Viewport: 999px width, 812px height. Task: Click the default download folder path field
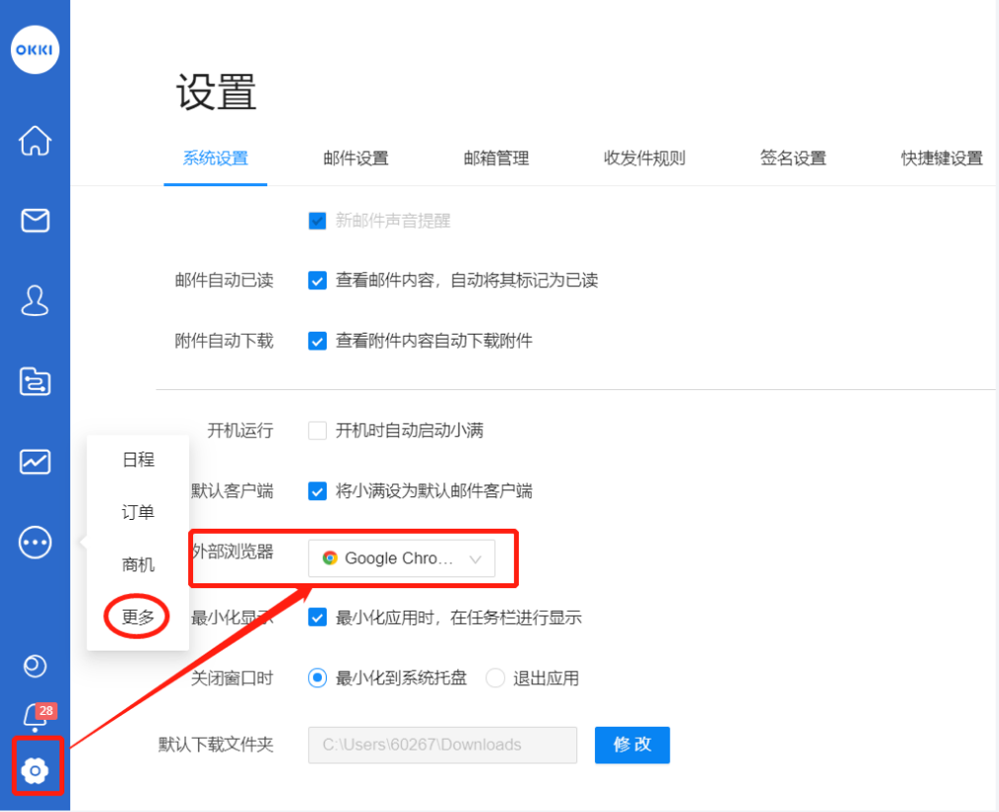(x=443, y=745)
